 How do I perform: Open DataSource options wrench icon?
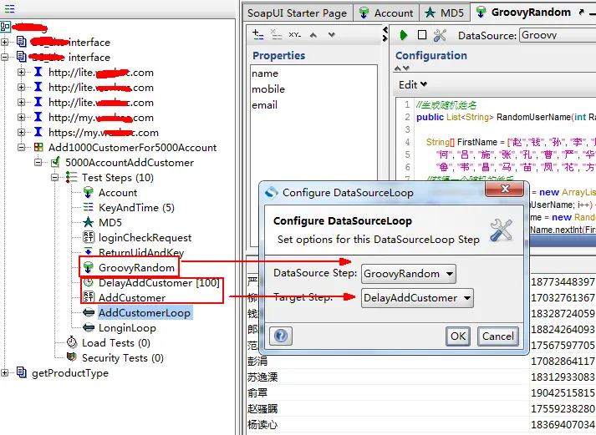[x=440, y=35]
